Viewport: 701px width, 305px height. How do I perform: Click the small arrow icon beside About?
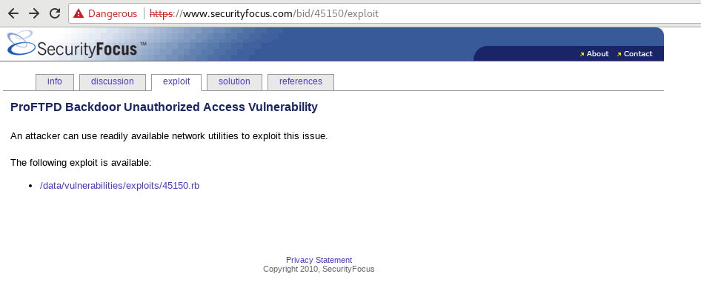[x=582, y=54]
